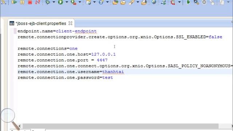Open the dropdown after the red-dotted icon
233x131 pixels.
[179, 2]
